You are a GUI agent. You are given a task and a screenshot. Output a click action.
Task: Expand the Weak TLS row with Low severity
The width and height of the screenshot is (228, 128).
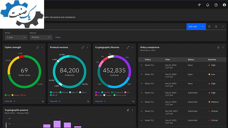point(141,74)
